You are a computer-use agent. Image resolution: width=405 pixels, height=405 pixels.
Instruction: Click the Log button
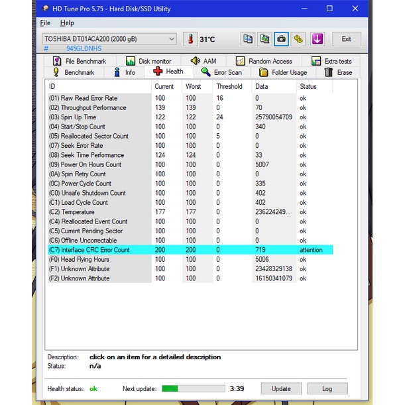point(327,388)
